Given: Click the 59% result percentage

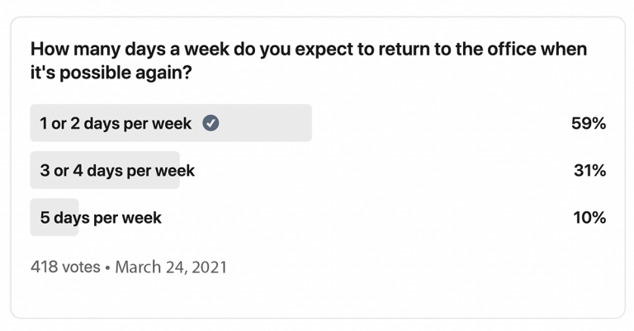Looking at the screenshot, I should (x=589, y=124).
